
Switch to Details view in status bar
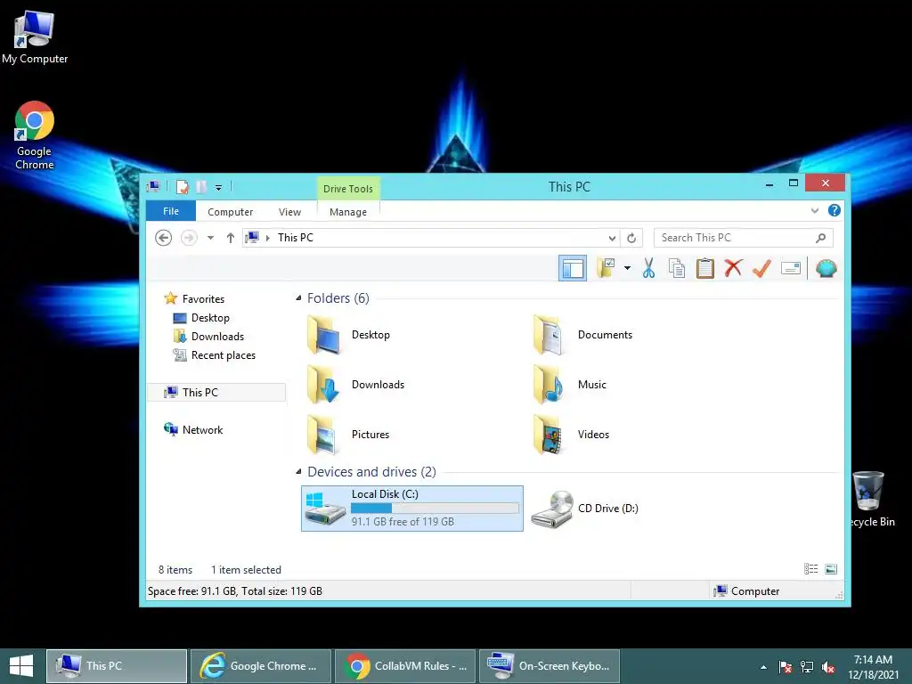[x=810, y=569]
